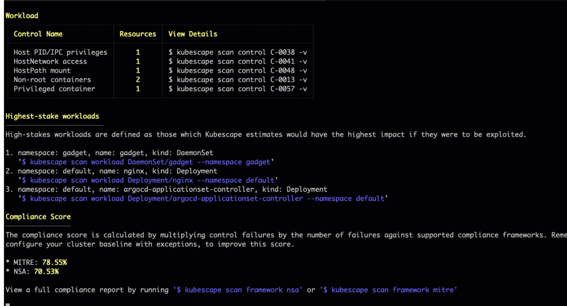Click resource count for Host PID/IPC privileges
The width and height of the screenshot is (567, 306).
click(x=138, y=52)
